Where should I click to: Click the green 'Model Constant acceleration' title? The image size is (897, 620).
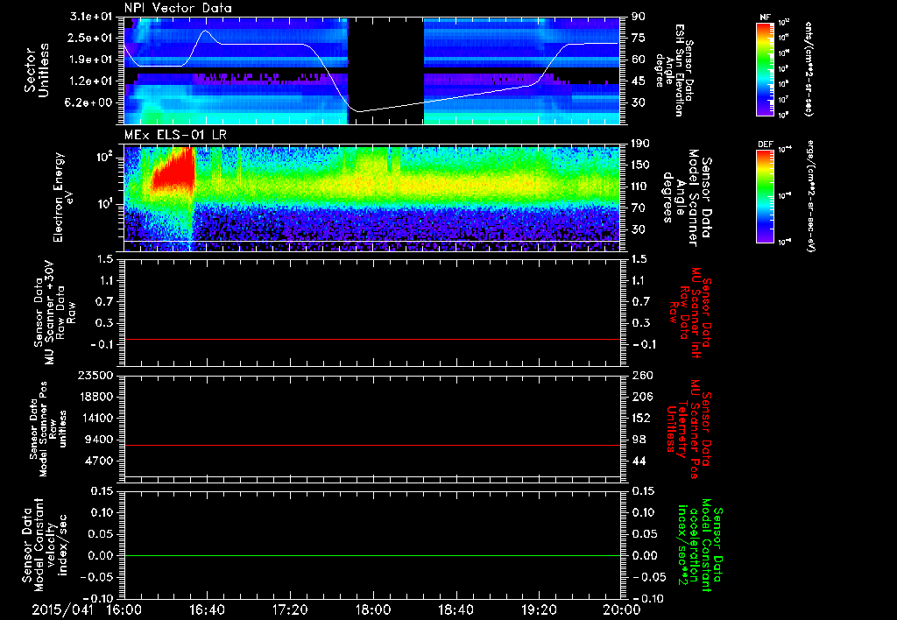[x=700, y=545]
